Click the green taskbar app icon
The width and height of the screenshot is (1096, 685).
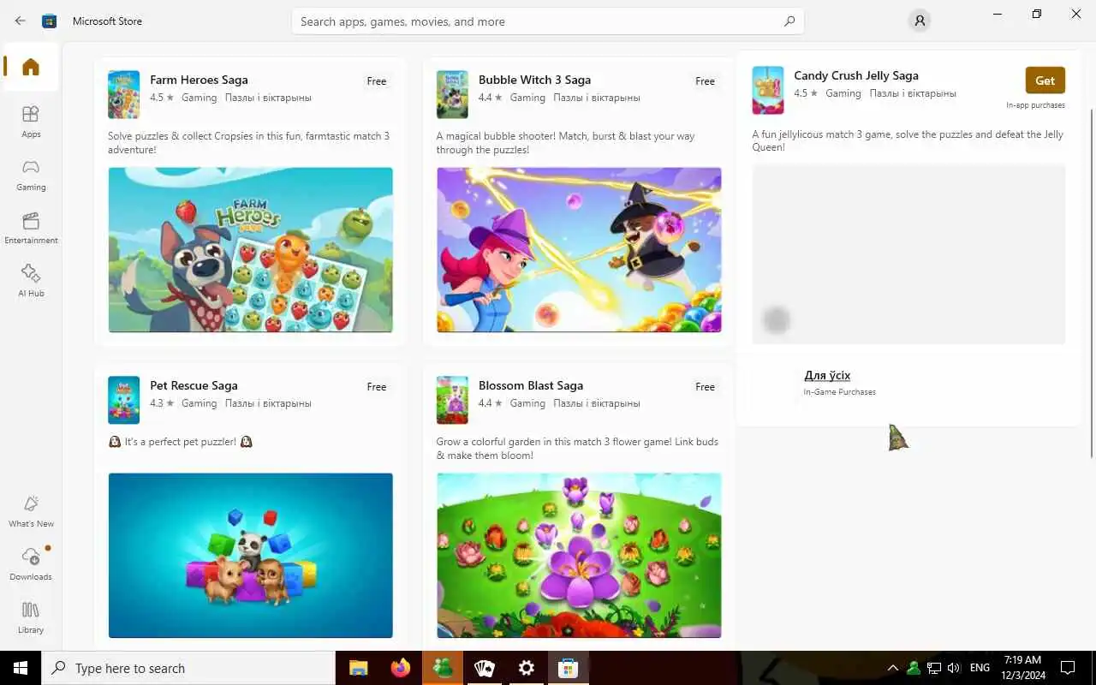pos(443,668)
